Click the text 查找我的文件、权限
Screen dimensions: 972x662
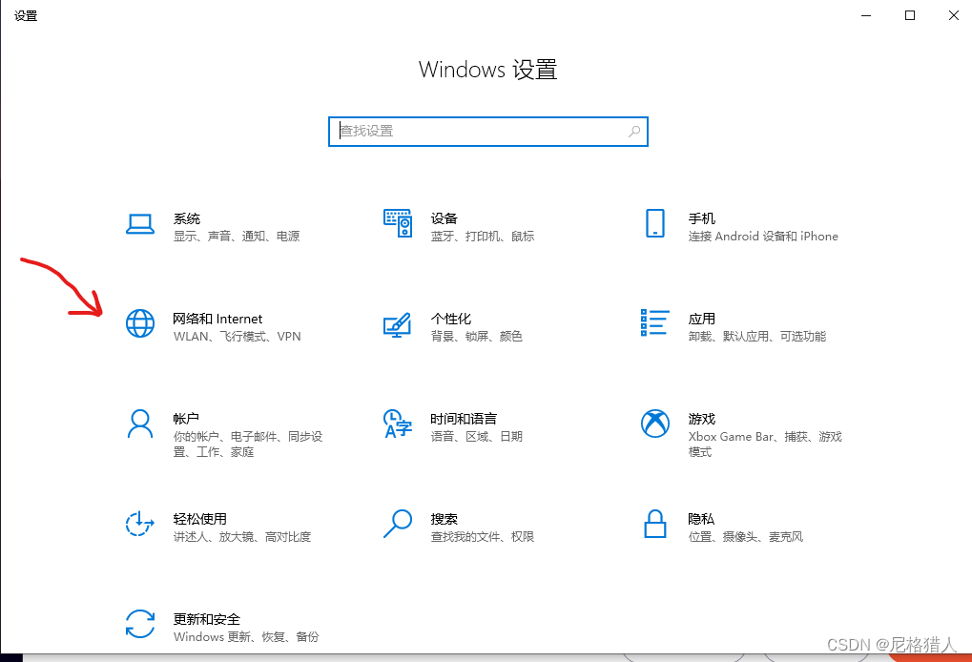pyautogui.click(x=483, y=537)
